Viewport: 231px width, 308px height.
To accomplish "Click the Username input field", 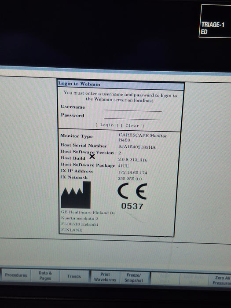I will pos(133,108).
